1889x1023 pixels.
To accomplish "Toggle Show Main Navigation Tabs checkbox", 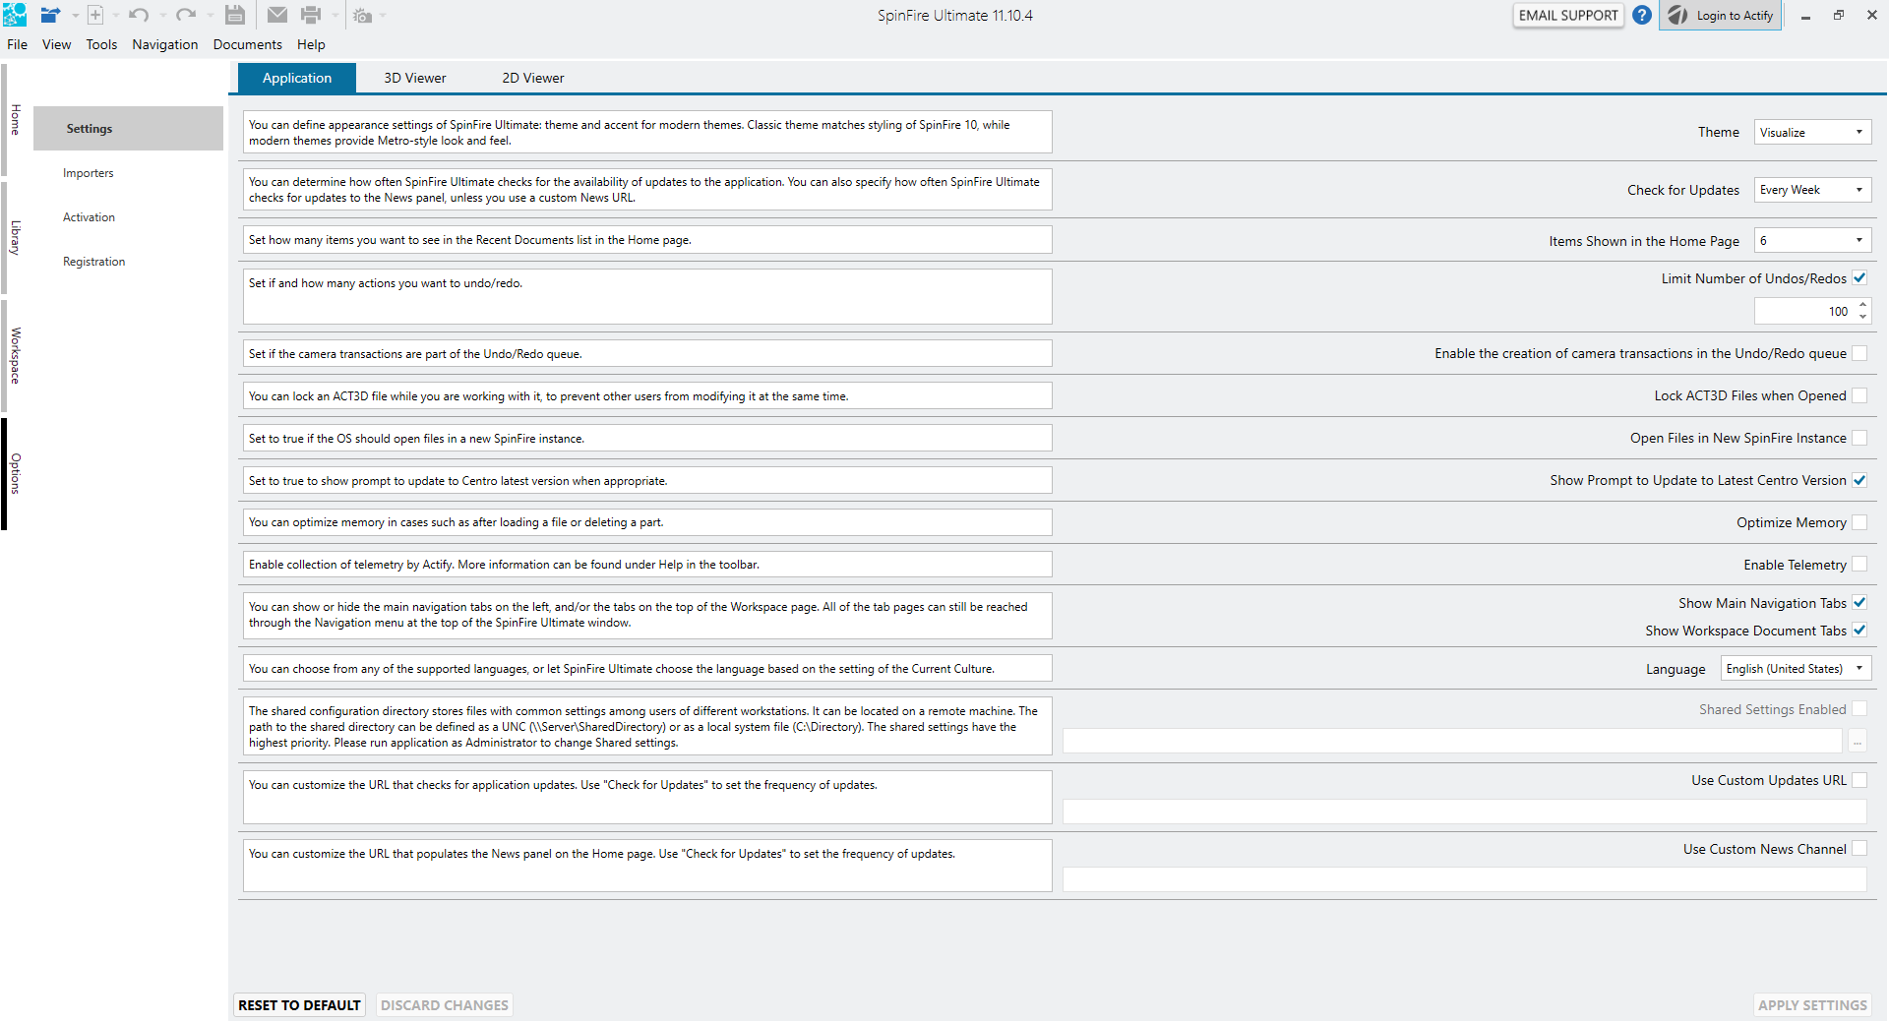I will click(1859, 603).
